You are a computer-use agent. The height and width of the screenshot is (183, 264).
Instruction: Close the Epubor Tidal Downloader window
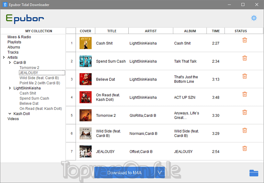point(257,5)
